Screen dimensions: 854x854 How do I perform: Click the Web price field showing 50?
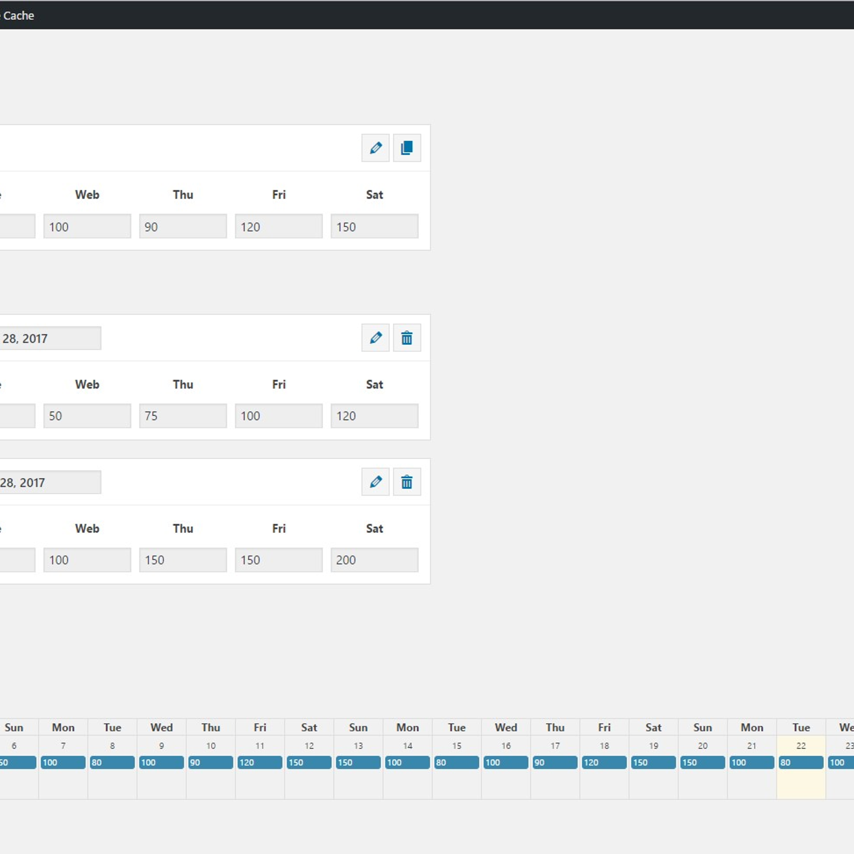87,416
